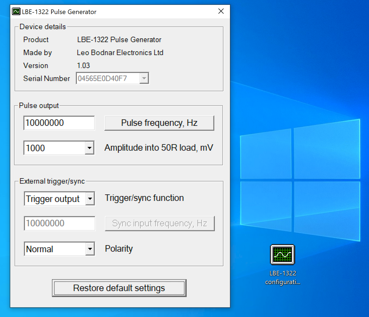The height and width of the screenshot is (317, 369).
Task: Click the Sync input frequency, Hz button
Action: click(160, 223)
